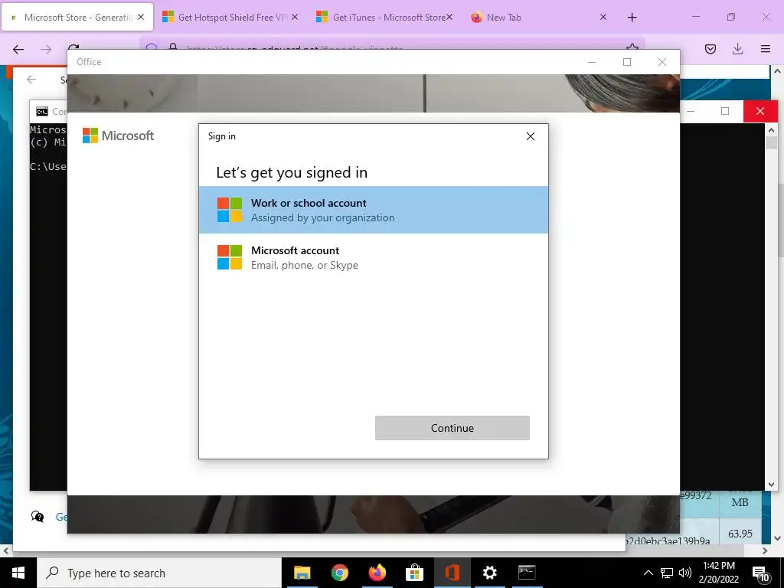Open File Explorer from taskbar
Image resolution: width=784 pixels, height=588 pixels.
302,573
